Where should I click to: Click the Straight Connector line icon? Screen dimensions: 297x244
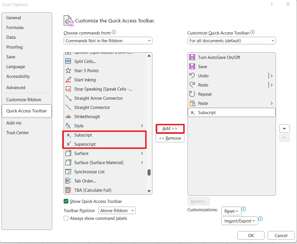click(68, 107)
